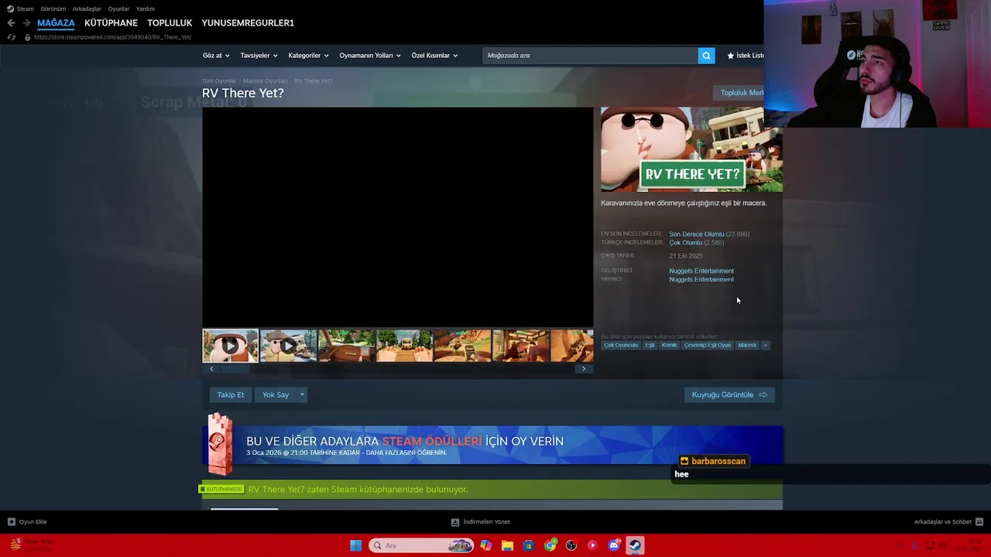This screenshot has height=557, width=991.
Task: Open Son Derece Olumlu reviews link
Action: tap(697, 234)
